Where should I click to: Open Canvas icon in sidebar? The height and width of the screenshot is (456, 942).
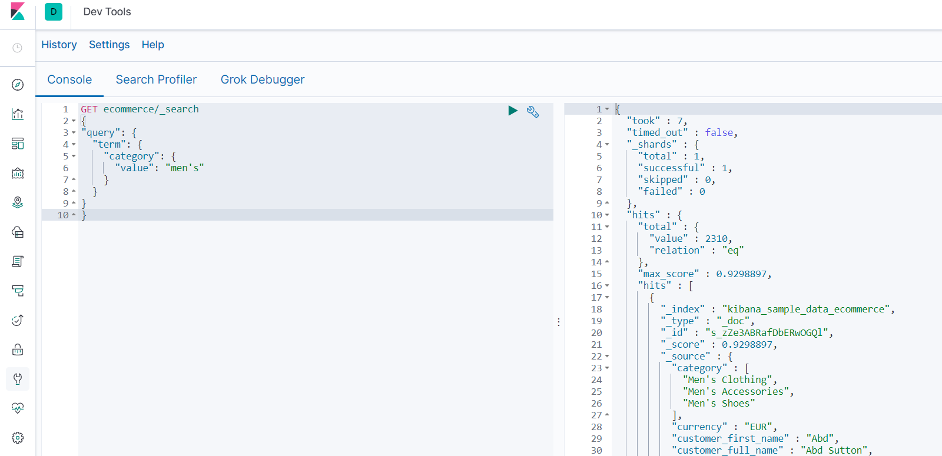tap(18, 173)
